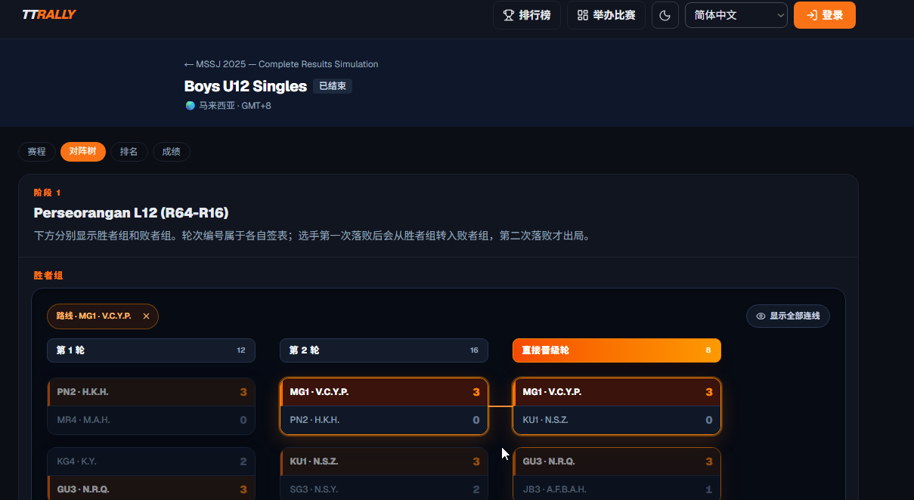914x500 pixels.
Task: Select the orange 直接晋级轮 round header
Action: tap(617, 350)
